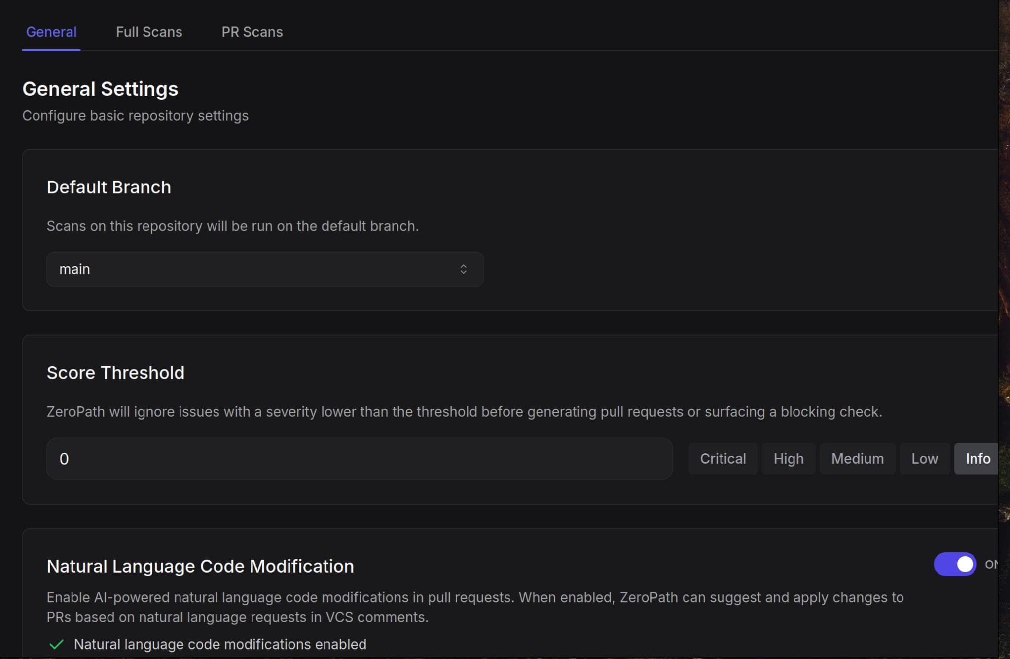The height and width of the screenshot is (659, 1010).
Task: Pick the Low severity threshold
Action: point(924,459)
